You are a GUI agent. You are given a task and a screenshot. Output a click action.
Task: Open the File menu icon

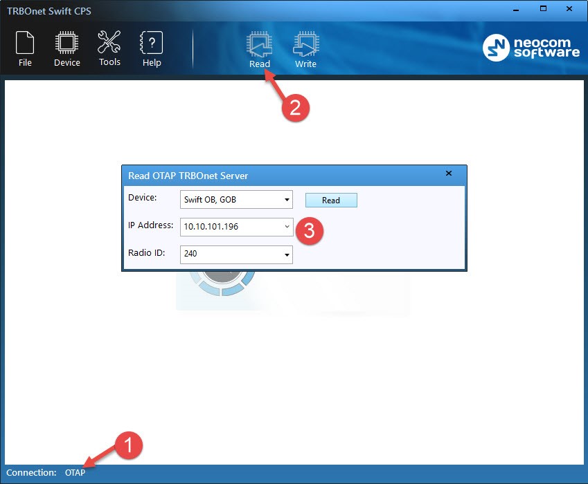pos(25,48)
